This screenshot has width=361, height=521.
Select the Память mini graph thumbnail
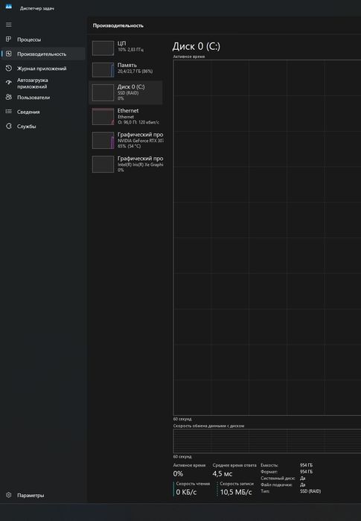[103, 70]
